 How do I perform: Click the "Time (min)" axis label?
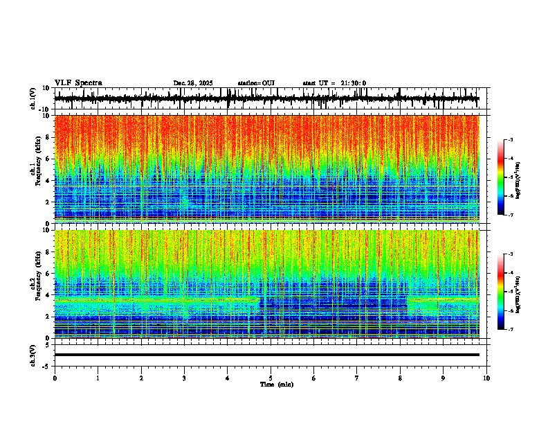tap(277, 385)
